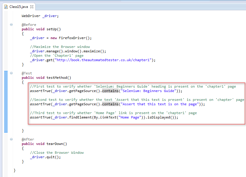The height and width of the screenshot is (177, 246).
Task: Click '_driver.manage().window().maximize();' line
Action: point(68,51)
